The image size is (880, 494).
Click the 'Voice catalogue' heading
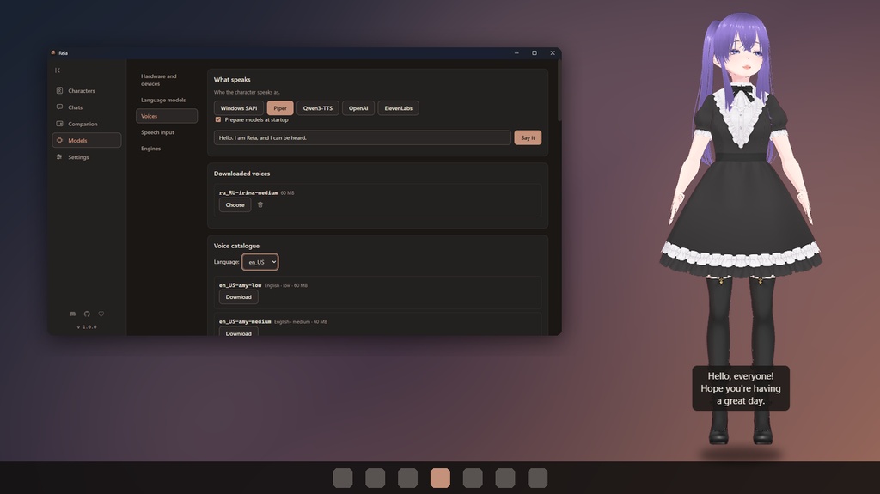click(236, 246)
